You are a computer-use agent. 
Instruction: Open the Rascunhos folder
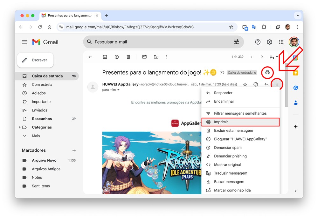pyautogui.click(x=42, y=119)
